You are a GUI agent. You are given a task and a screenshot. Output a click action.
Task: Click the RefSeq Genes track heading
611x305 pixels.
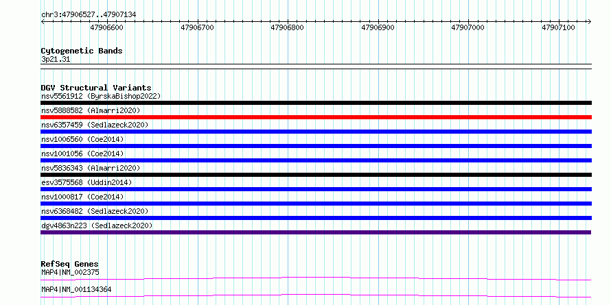69,264
